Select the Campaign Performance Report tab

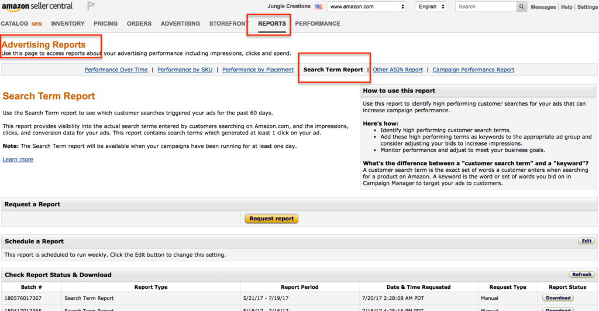tap(473, 70)
